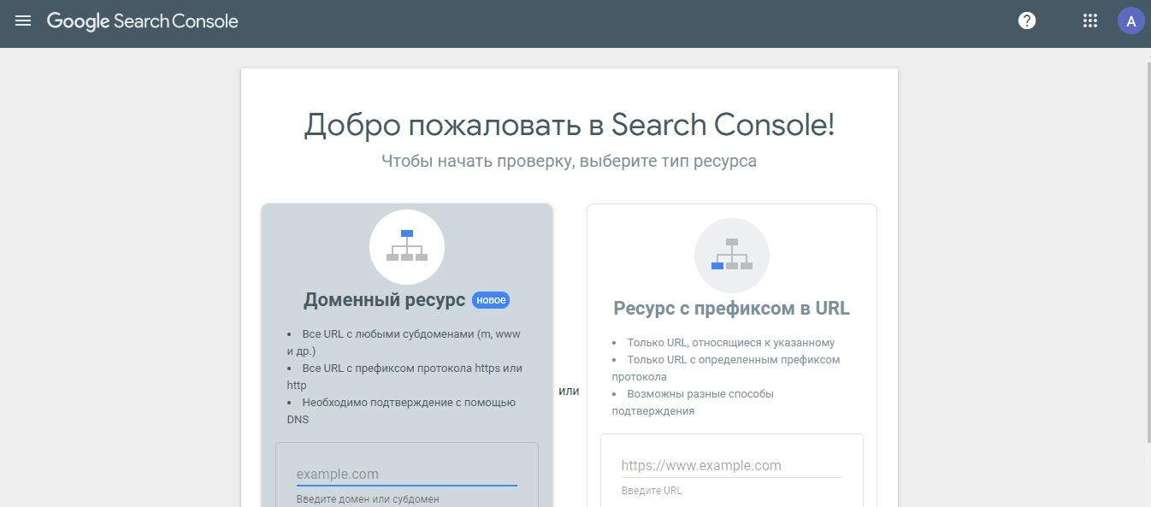Focus the example.com domain input field
This screenshot has width=1151, height=507.
point(407,475)
